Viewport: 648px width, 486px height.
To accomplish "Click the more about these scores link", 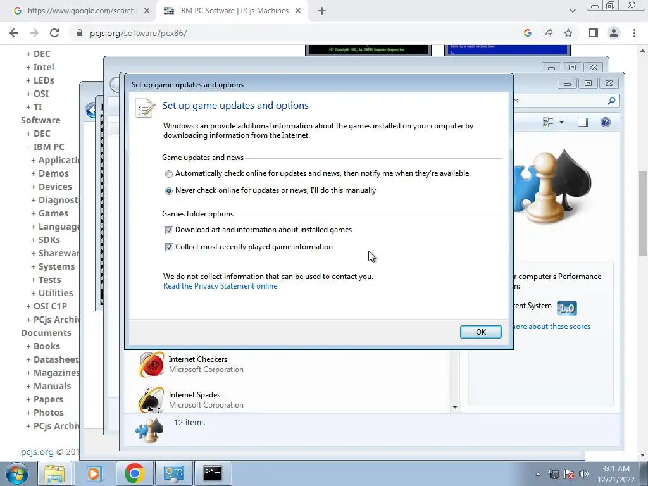I will click(x=551, y=327).
